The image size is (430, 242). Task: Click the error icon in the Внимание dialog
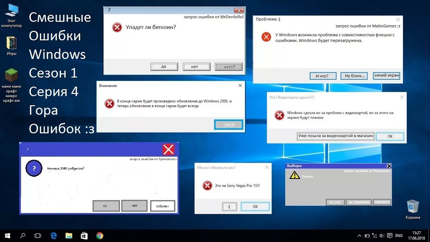point(109,104)
